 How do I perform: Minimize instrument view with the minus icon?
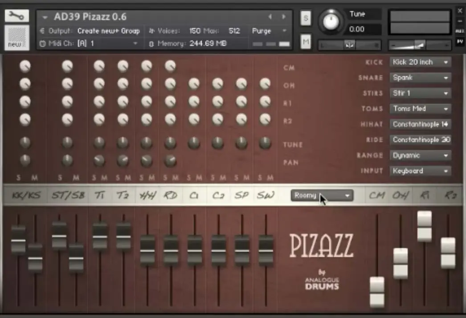click(460, 21)
